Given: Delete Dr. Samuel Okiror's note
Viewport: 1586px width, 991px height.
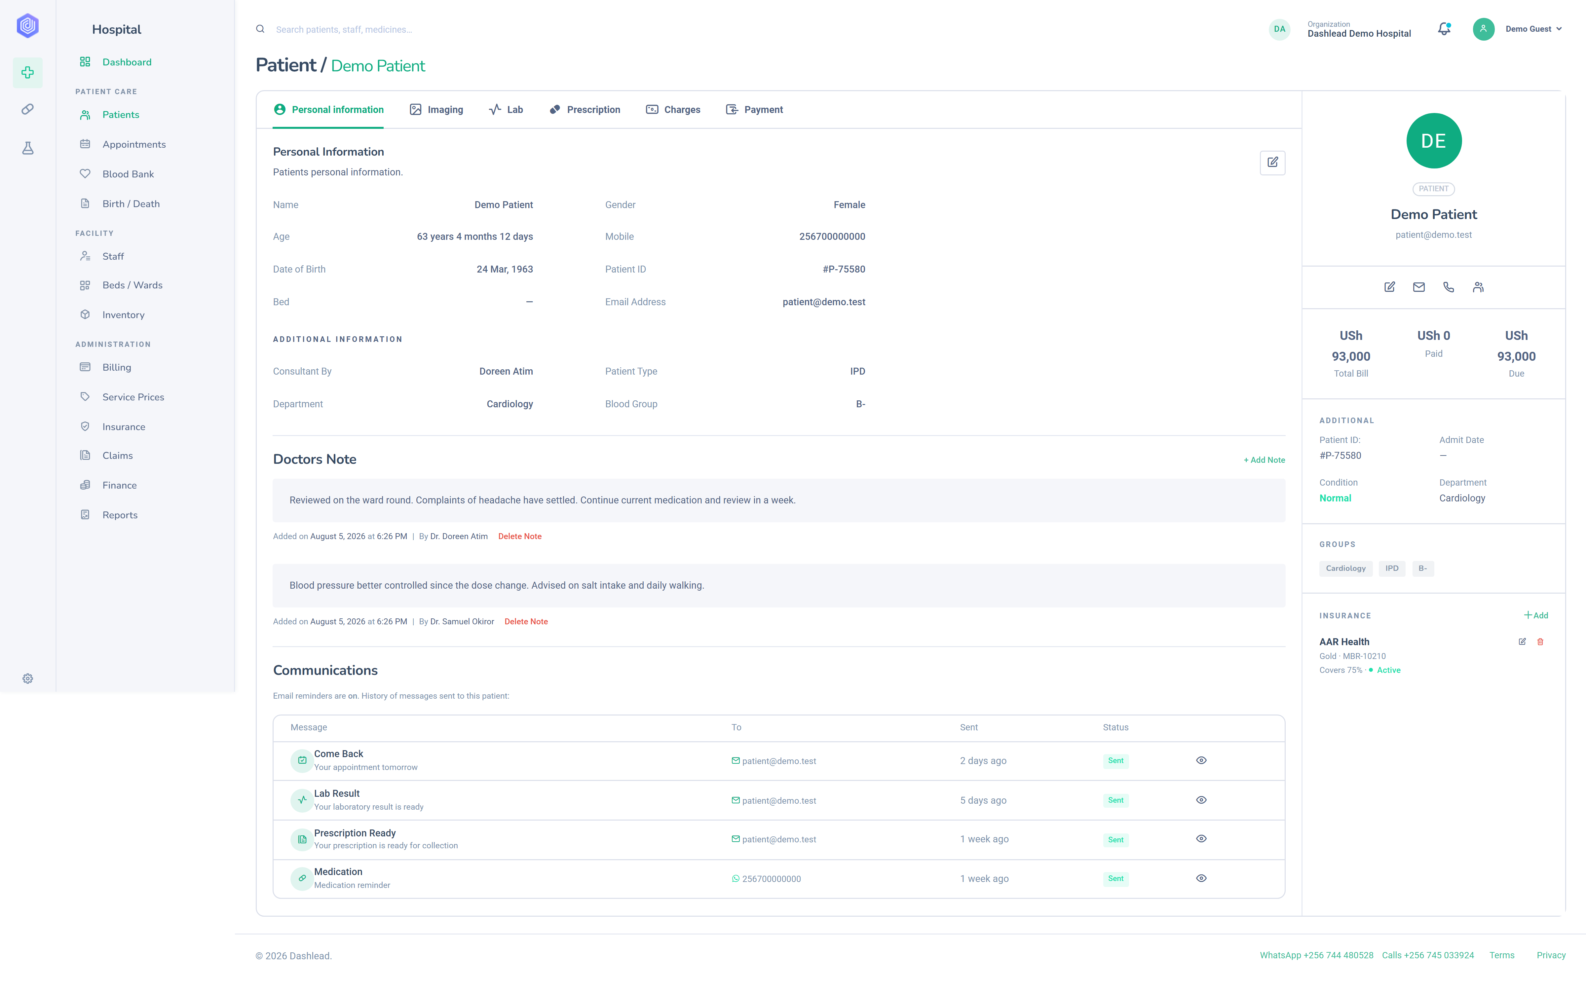Looking at the screenshot, I should coord(526,621).
